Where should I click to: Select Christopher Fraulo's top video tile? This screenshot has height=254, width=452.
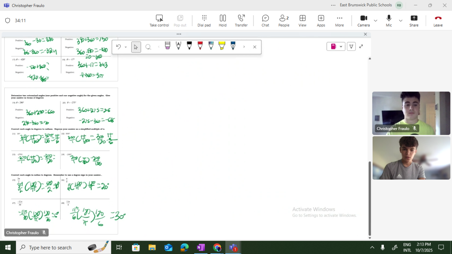(x=411, y=113)
